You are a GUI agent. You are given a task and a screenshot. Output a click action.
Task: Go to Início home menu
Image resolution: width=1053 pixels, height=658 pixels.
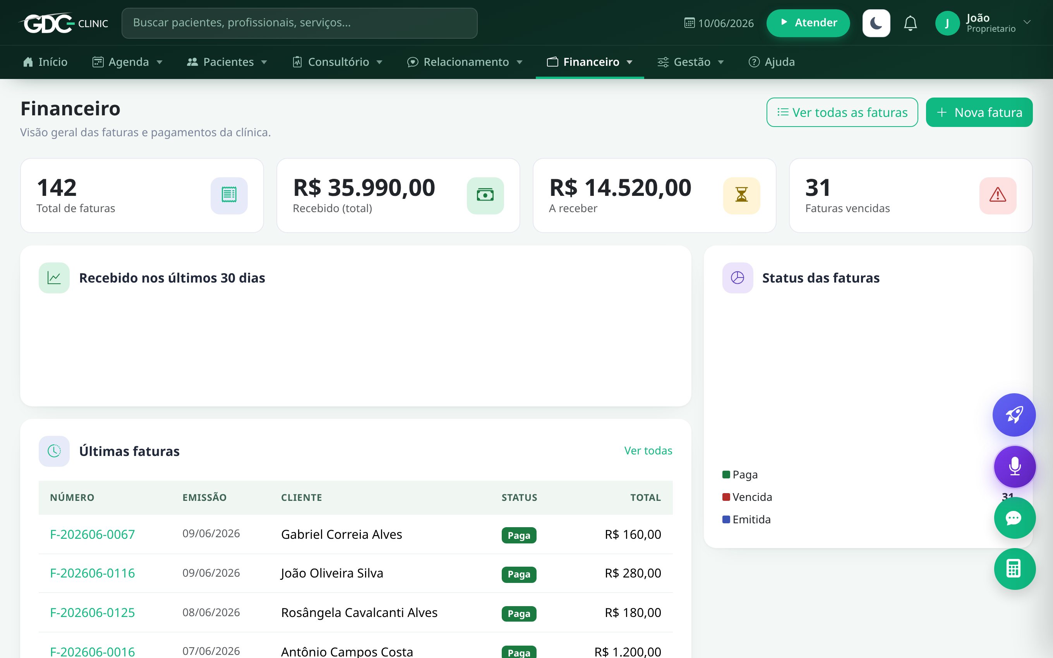pyautogui.click(x=45, y=62)
